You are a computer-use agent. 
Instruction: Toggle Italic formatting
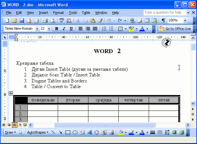tap(64, 29)
